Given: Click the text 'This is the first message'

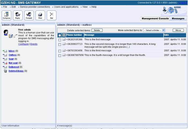Looking at the screenshot, I should (x=97, y=39).
